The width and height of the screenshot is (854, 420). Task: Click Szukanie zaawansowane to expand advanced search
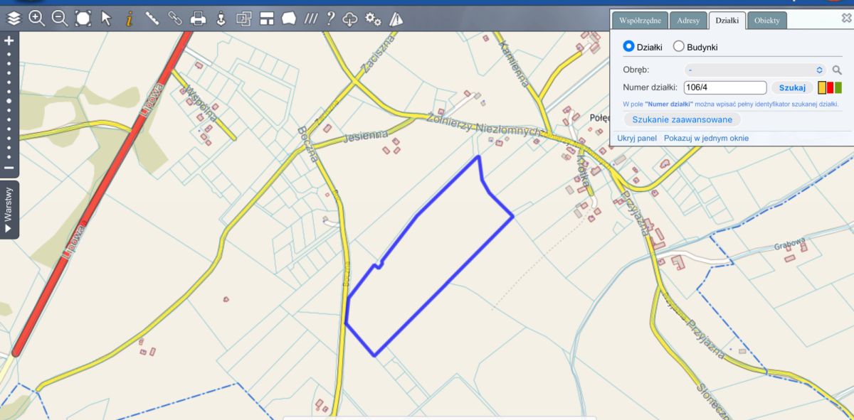(682, 119)
